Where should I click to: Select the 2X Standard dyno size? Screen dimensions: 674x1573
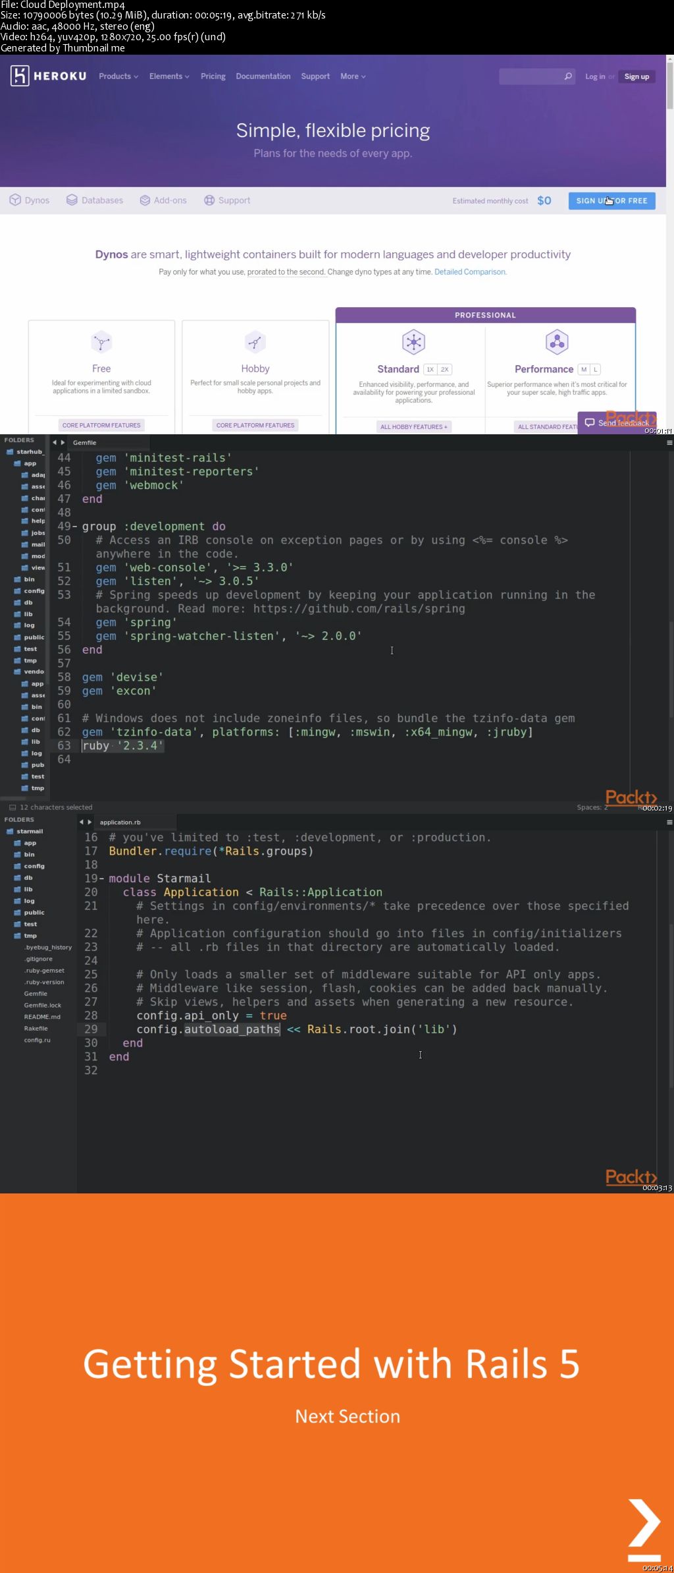[444, 370]
